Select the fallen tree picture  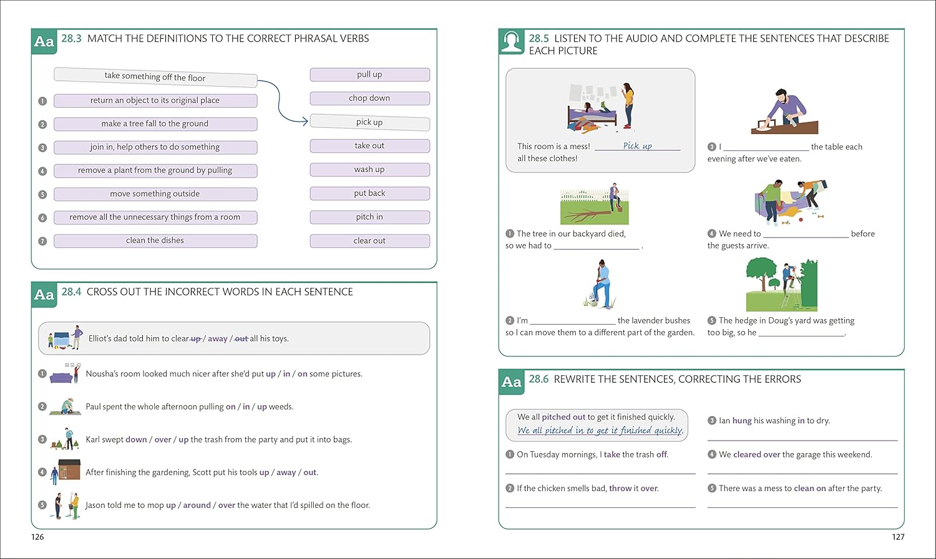(595, 204)
